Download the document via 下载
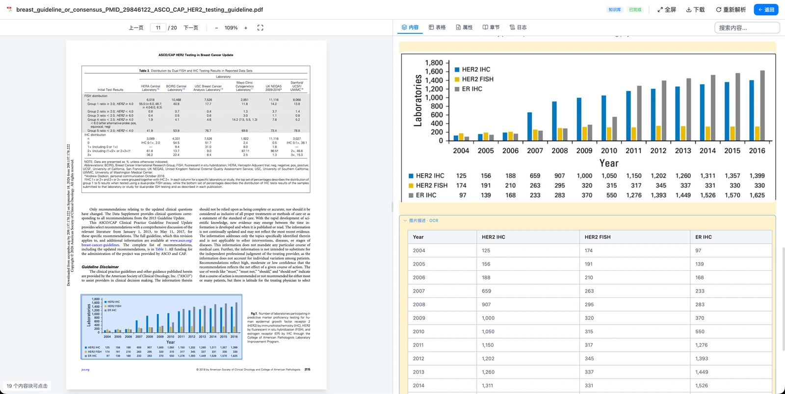The image size is (785, 394). click(x=695, y=9)
